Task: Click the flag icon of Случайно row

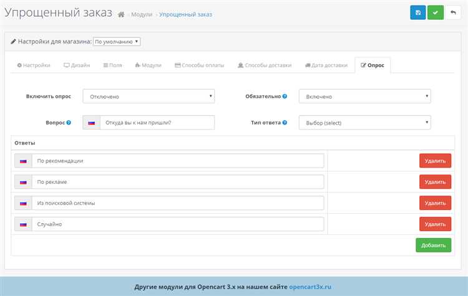Action: pyautogui.click(x=23, y=224)
